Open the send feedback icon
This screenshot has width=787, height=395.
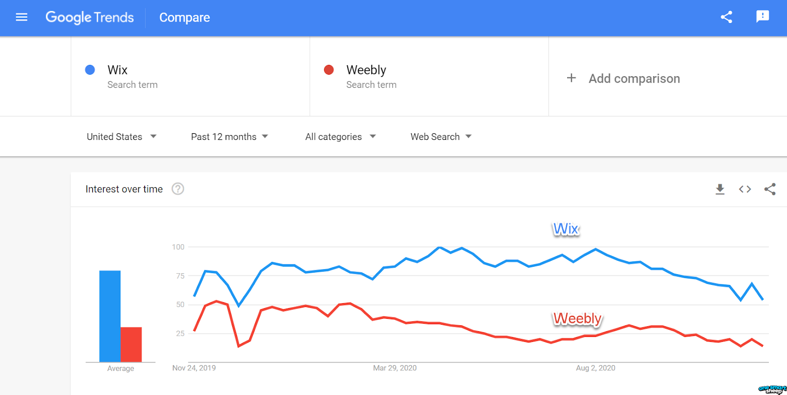[x=762, y=17]
